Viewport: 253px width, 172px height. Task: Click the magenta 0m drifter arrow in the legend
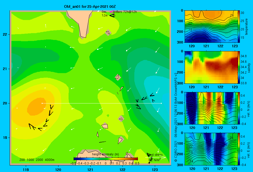coord(112,12)
